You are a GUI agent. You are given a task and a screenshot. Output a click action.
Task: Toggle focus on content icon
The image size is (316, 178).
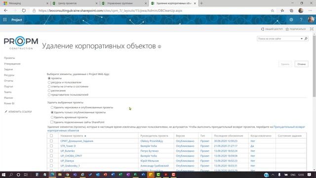(312, 29)
